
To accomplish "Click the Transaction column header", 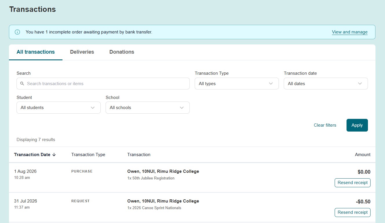I will 139,155.
